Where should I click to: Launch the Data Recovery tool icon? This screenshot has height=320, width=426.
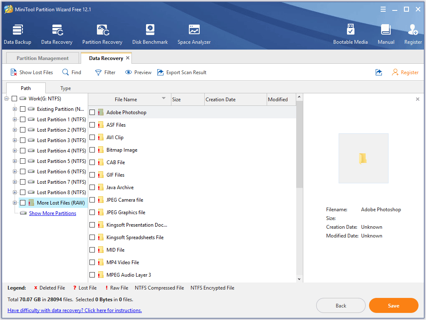click(57, 34)
